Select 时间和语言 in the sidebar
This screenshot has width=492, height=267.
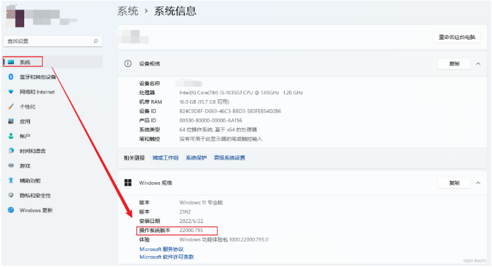pos(33,151)
